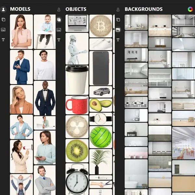This screenshot has height=195, width=195.
Task: Pick the black smartphone object
Action: tap(101, 68)
